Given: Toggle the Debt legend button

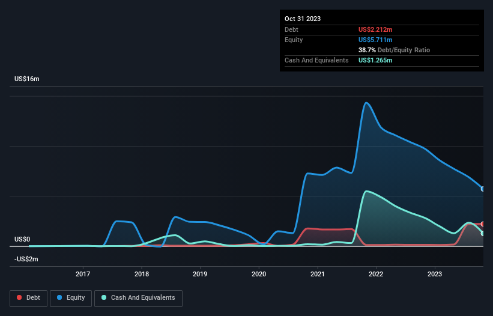Looking at the screenshot, I should pos(28,298).
